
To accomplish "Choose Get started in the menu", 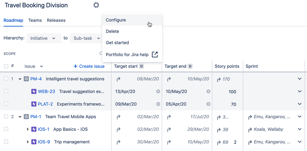I will (x=132, y=43).
